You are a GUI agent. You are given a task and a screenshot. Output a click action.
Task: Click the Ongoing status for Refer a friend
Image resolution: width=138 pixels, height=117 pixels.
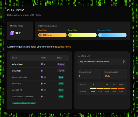coord(61,64)
